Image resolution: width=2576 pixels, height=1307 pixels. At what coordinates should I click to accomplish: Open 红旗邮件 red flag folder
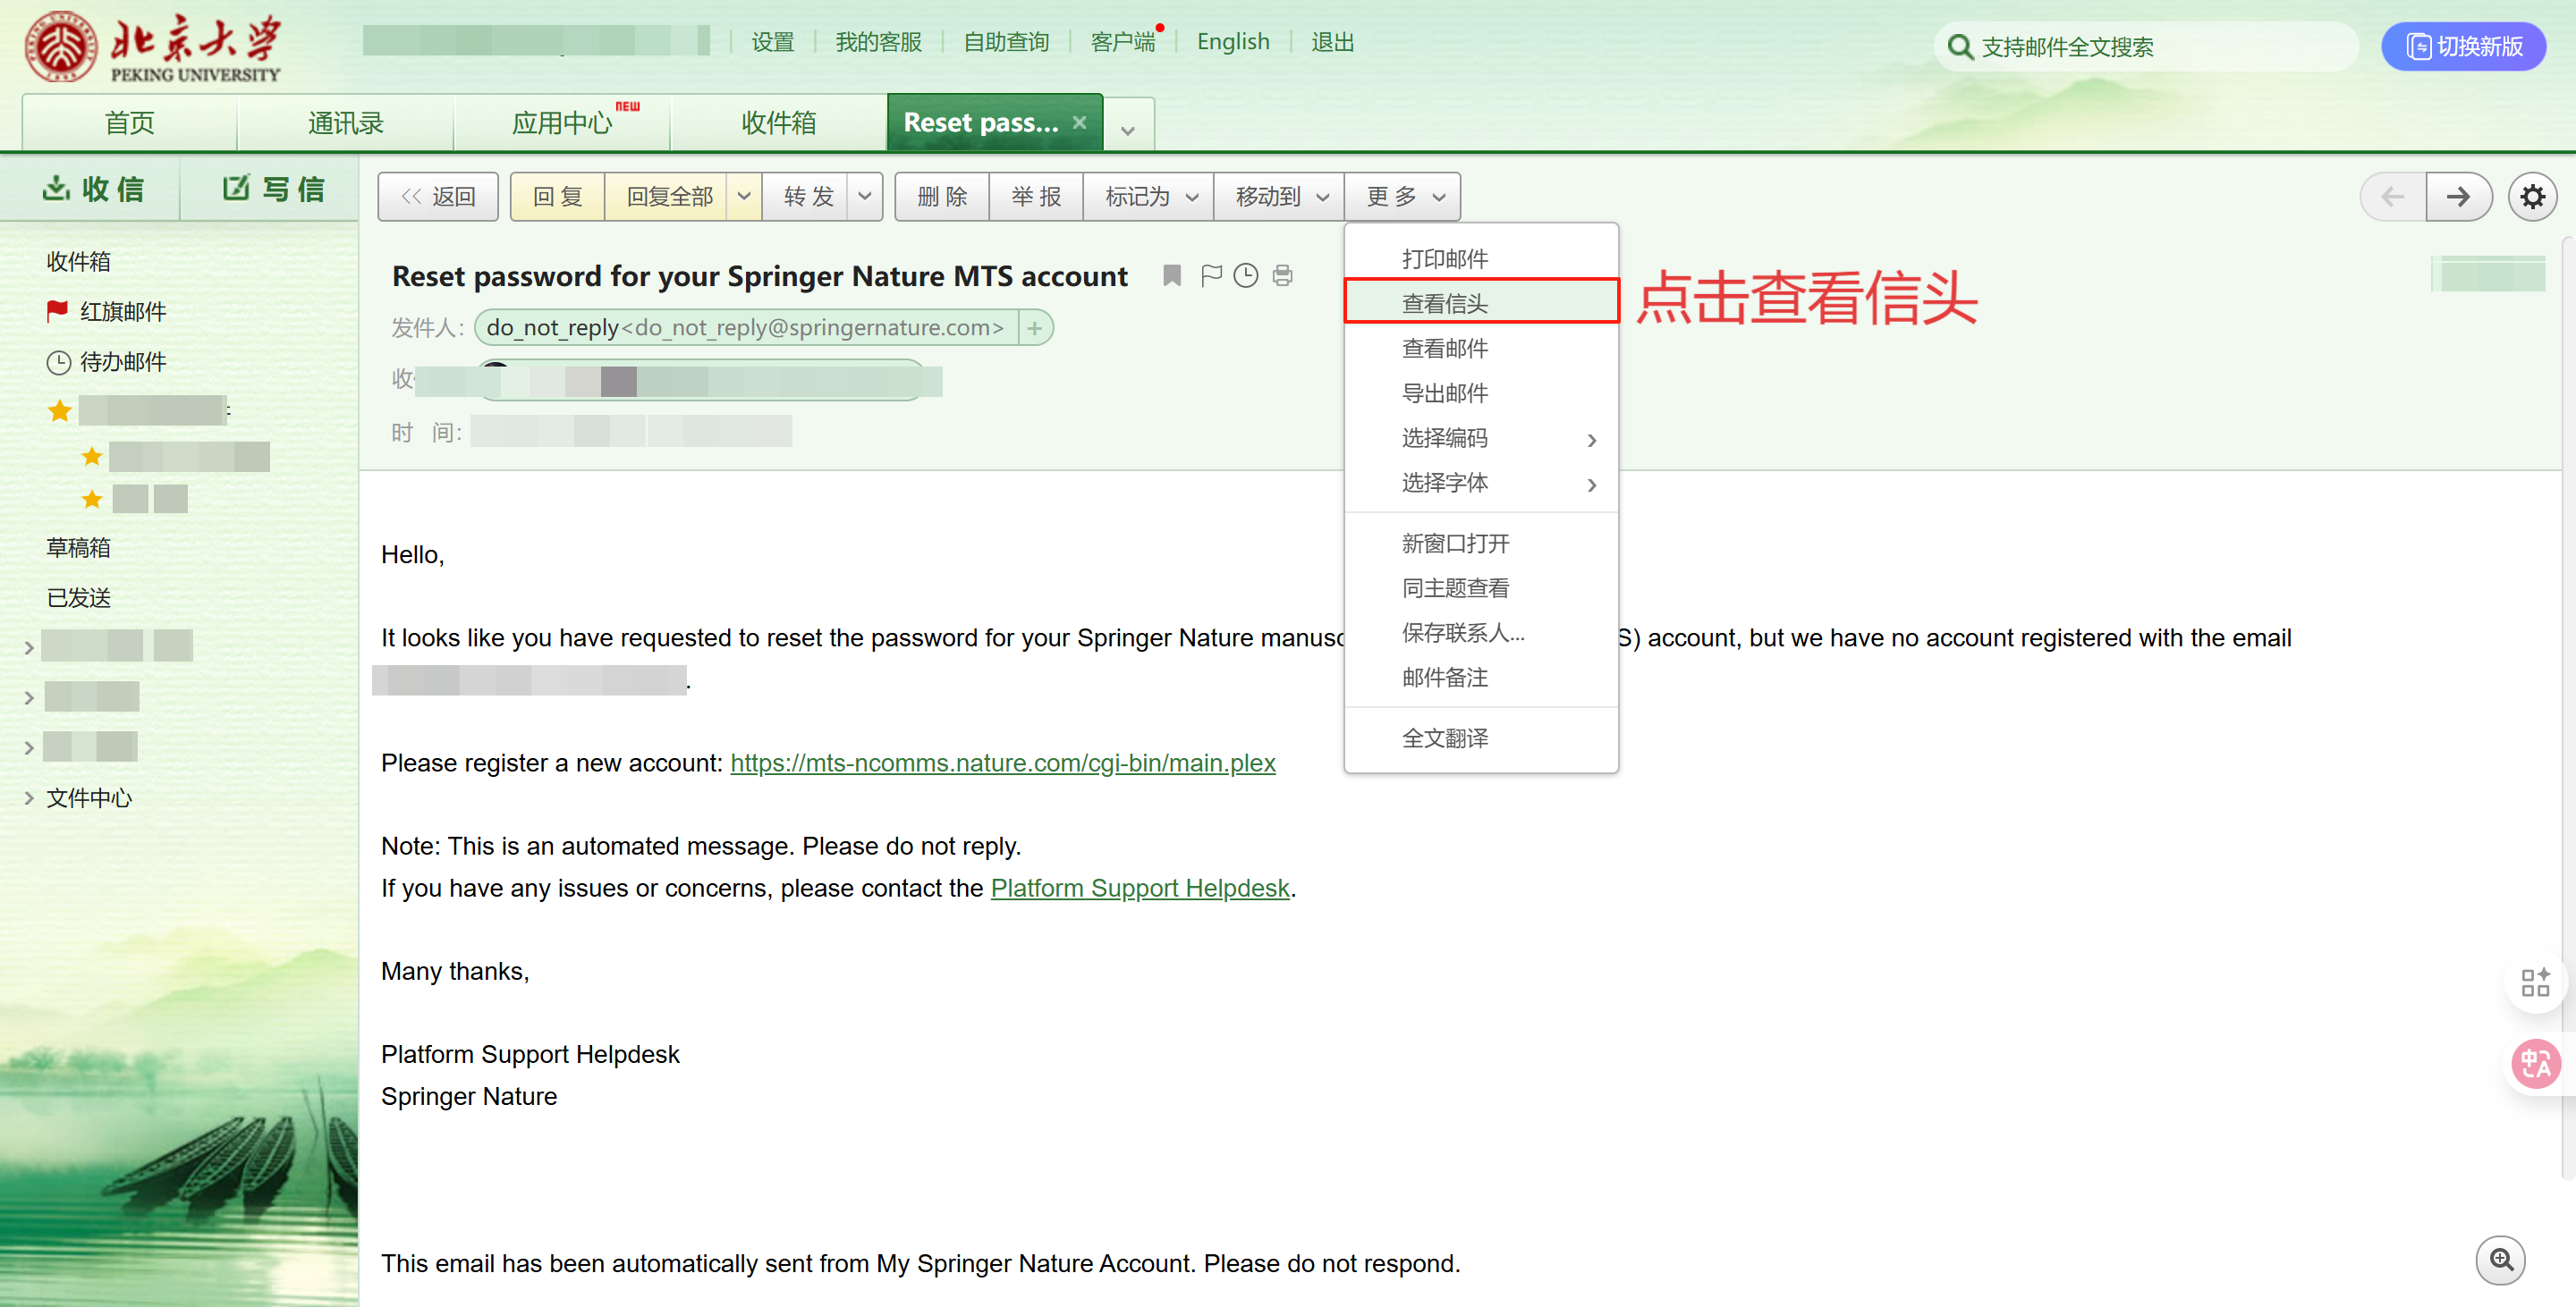point(107,312)
